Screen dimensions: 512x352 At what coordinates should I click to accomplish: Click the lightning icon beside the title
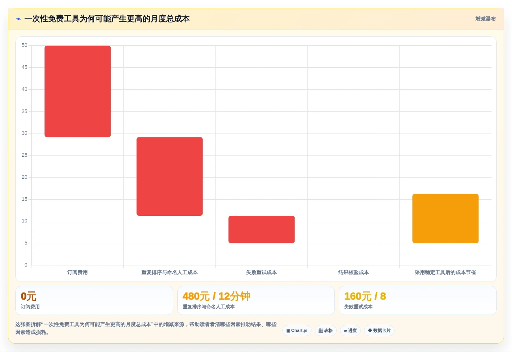19,19
